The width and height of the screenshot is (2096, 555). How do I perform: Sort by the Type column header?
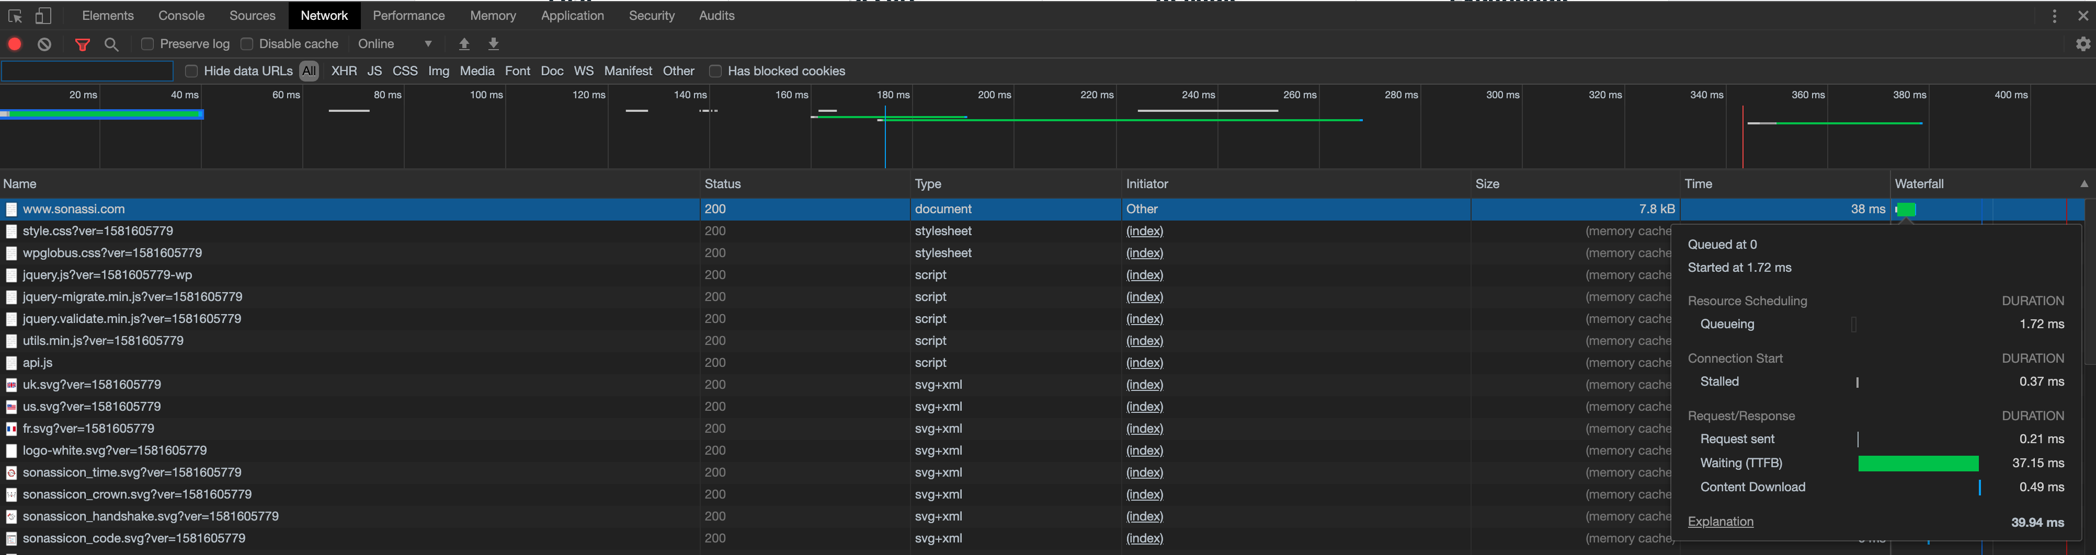pyautogui.click(x=1016, y=183)
